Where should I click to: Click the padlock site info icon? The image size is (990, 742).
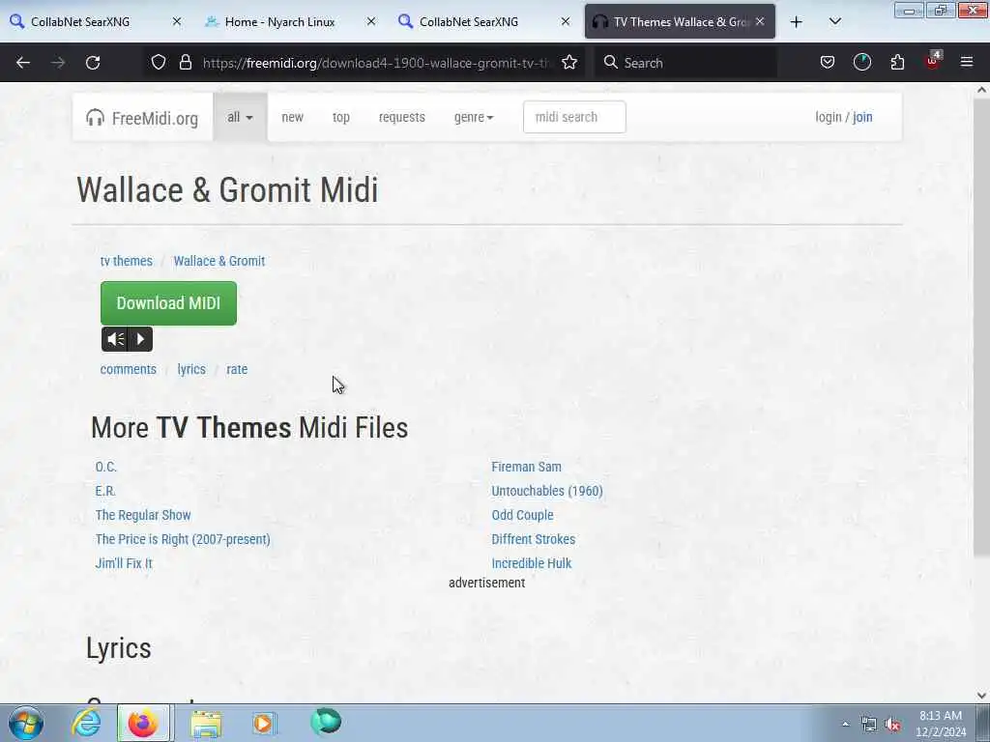[x=185, y=62]
